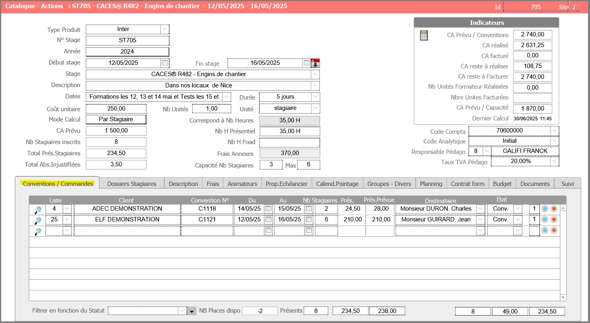Expand Liste dropdown on ADEC DEMONSTRATION row

(x=67, y=209)
